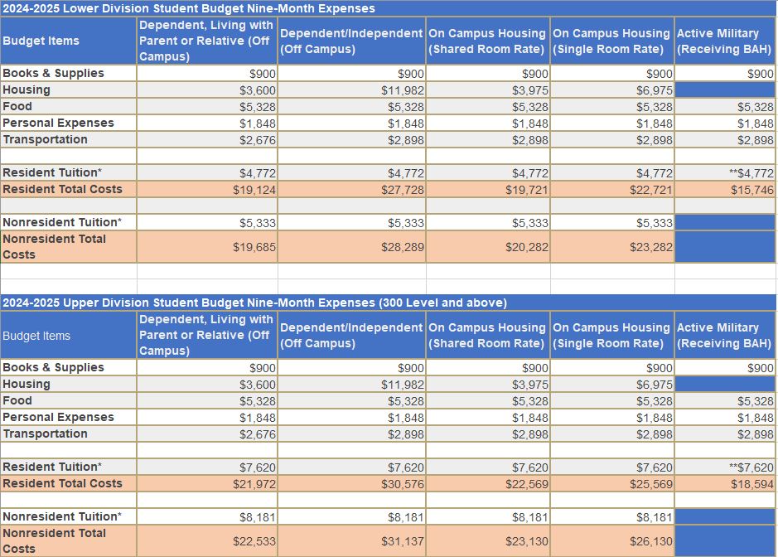Click Lower Division Resident Total Costs $27,728
Viewport: 778px width, 557px height.
(403, 189)
